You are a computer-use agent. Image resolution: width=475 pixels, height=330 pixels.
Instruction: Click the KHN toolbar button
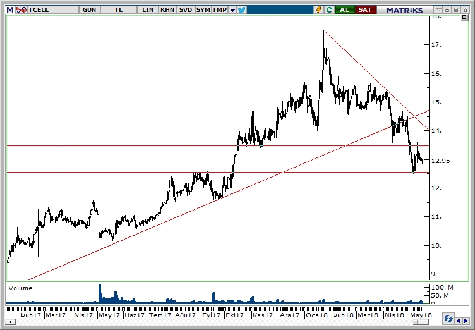(x=167, y=10)
